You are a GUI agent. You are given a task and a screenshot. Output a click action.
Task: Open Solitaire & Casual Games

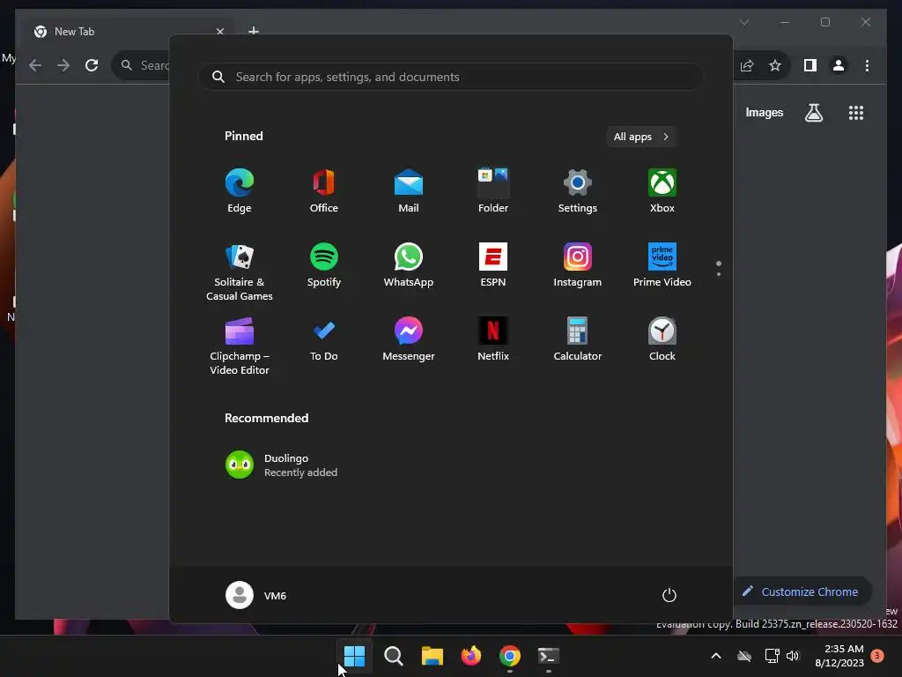coord(240,272)
